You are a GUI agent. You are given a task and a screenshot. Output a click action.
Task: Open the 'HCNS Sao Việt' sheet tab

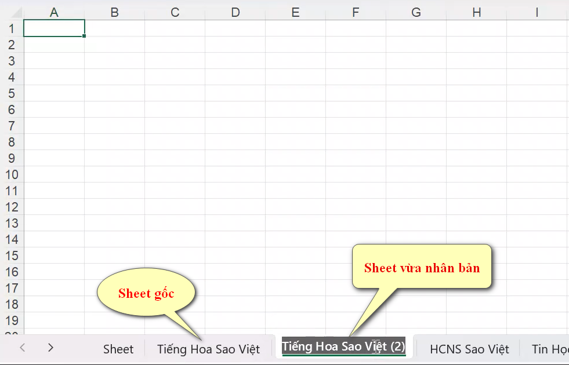click(469, 348)
